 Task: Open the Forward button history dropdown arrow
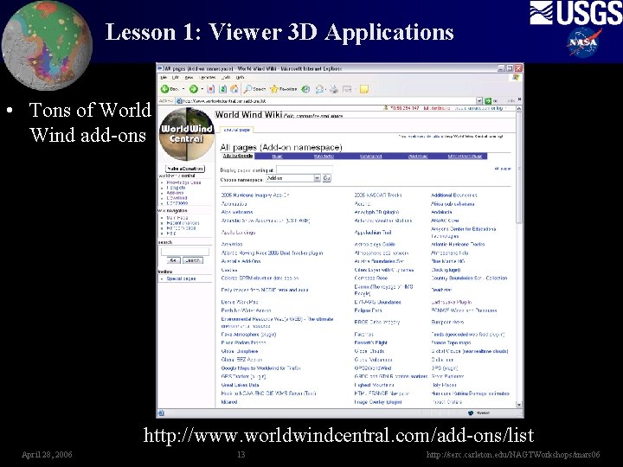point(202,89)
